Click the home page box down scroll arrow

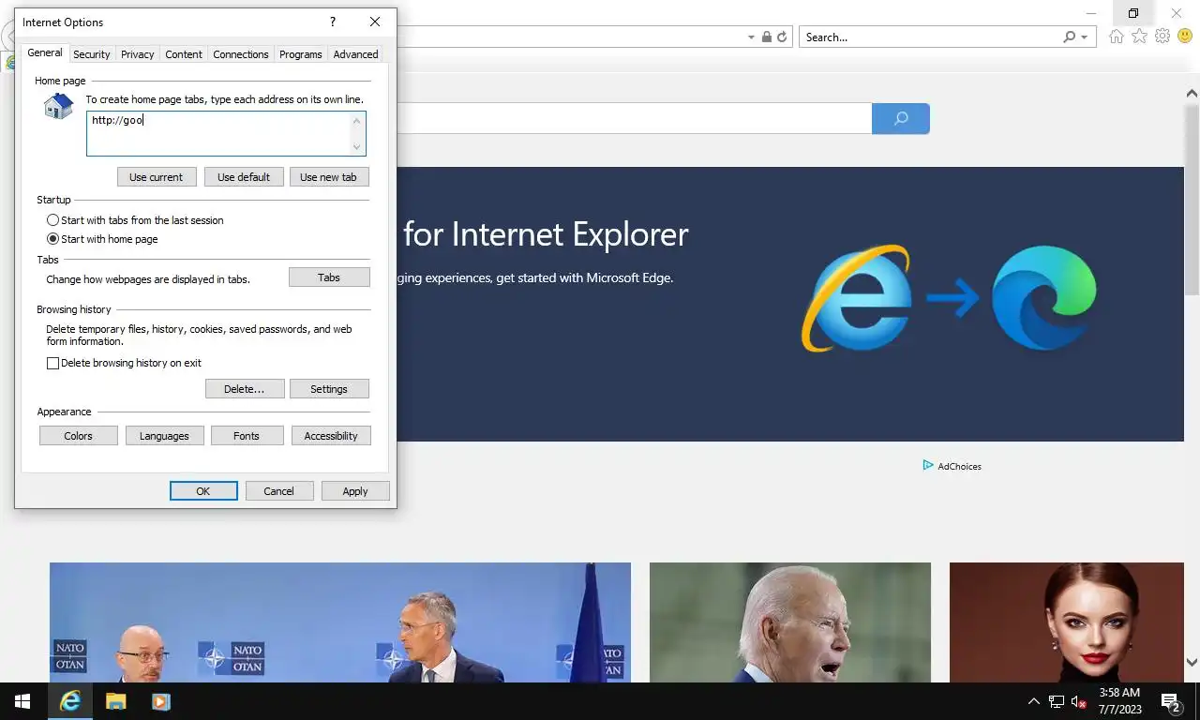click(357, 147)
